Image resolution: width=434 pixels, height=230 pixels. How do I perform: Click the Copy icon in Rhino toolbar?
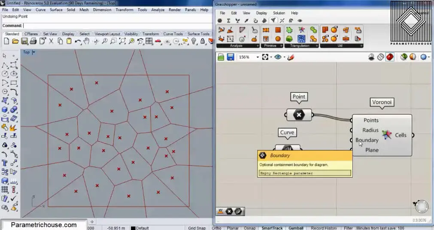60,41
